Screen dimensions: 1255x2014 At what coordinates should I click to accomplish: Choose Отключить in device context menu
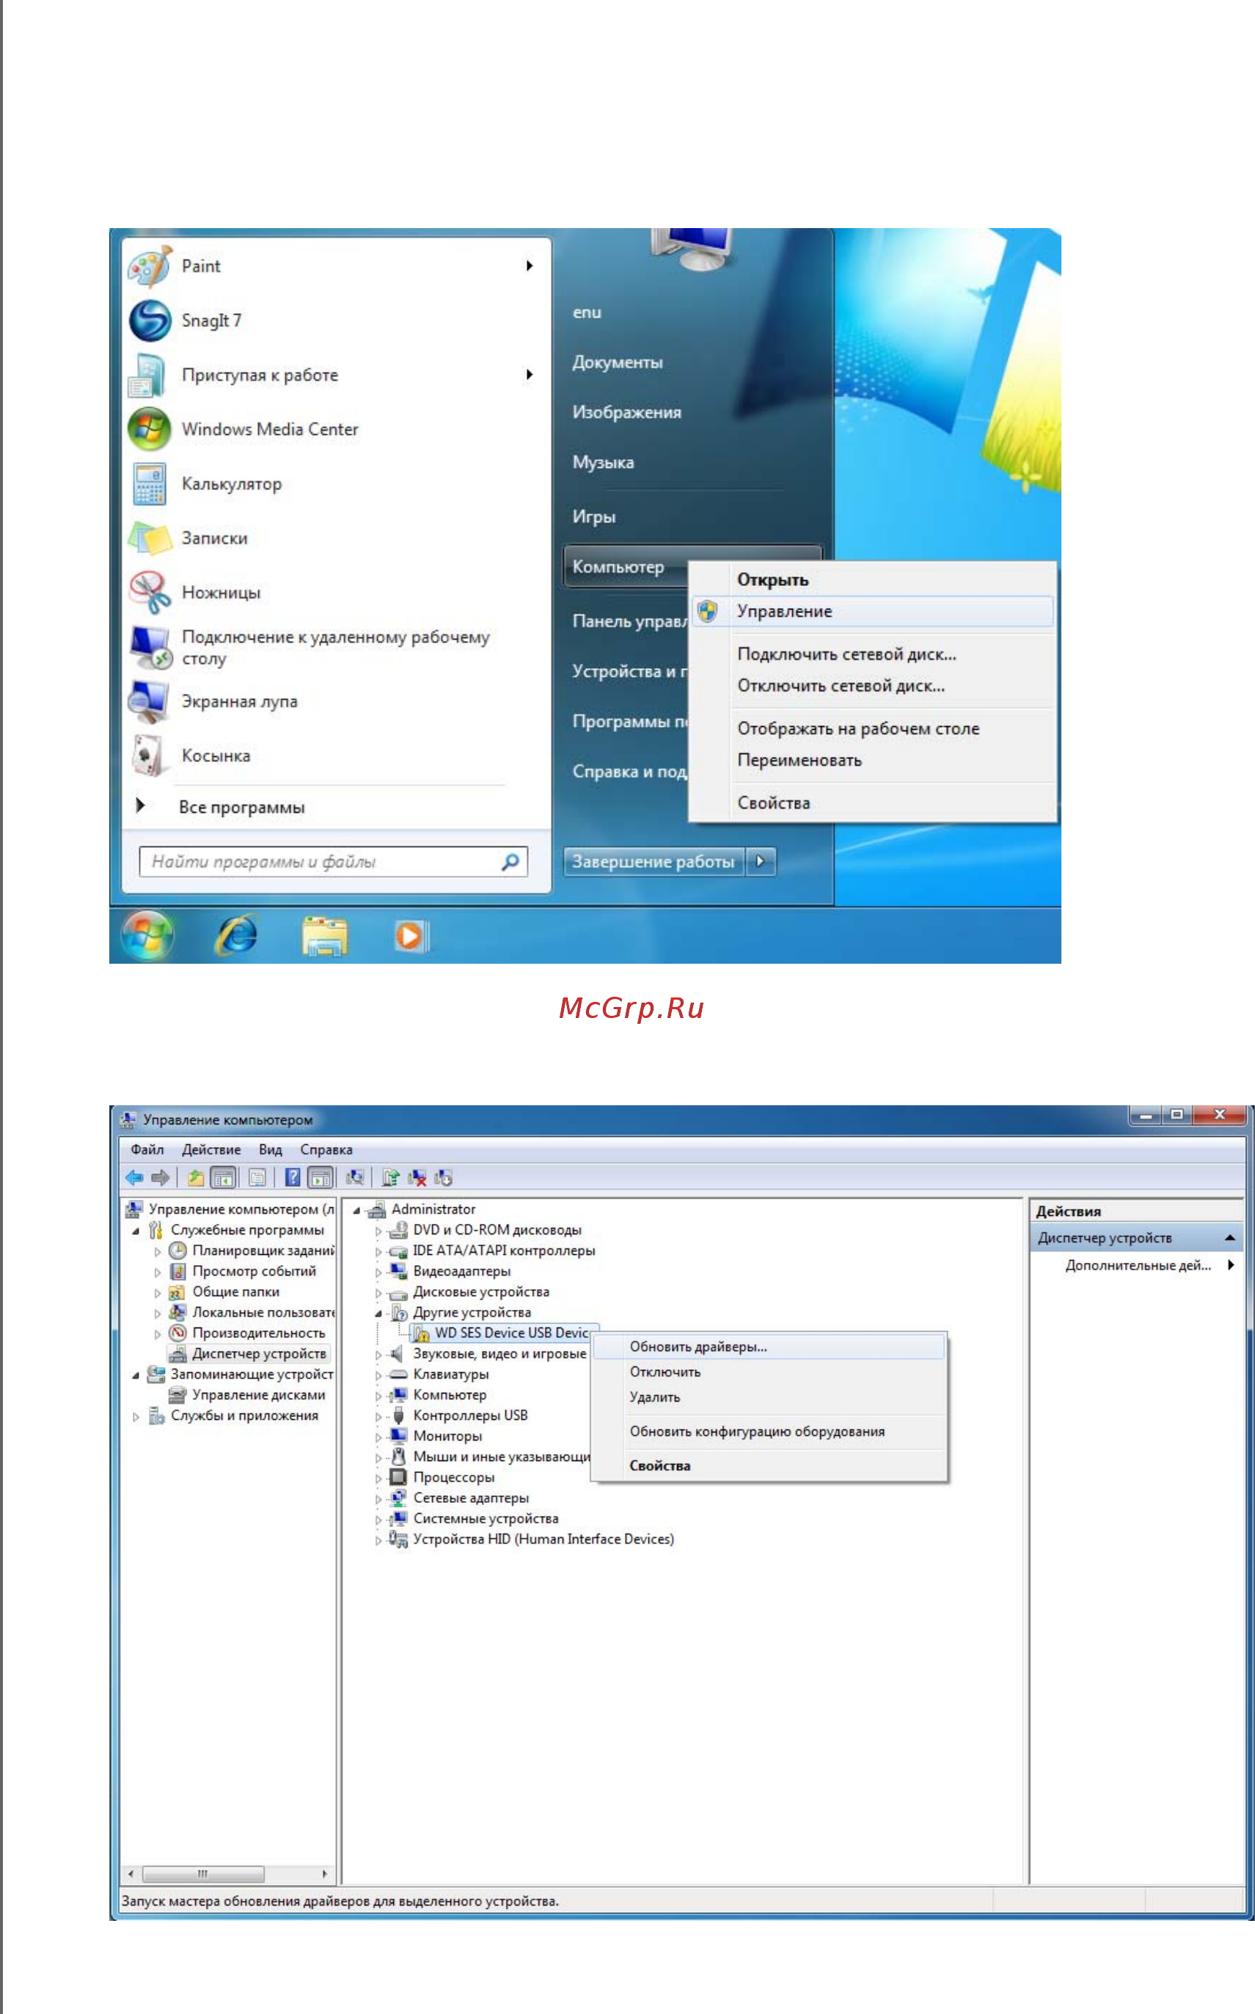point(769,1372)
